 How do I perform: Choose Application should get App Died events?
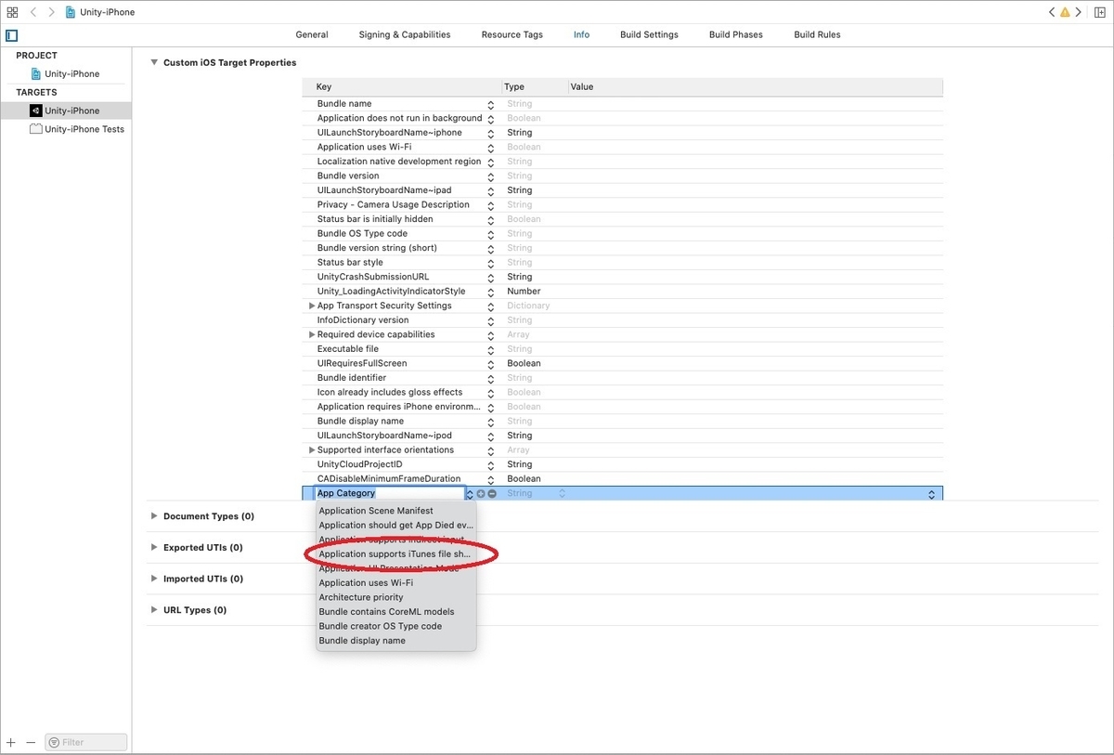395,526
